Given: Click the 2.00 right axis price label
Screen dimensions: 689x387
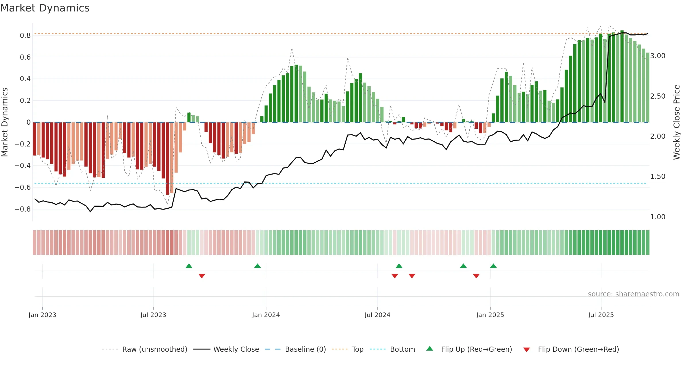Looking at the screenshot, I should click(x=658, y=136).
